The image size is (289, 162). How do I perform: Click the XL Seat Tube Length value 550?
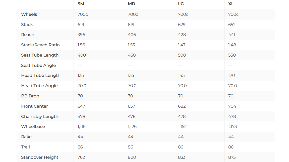click(232, 55)
